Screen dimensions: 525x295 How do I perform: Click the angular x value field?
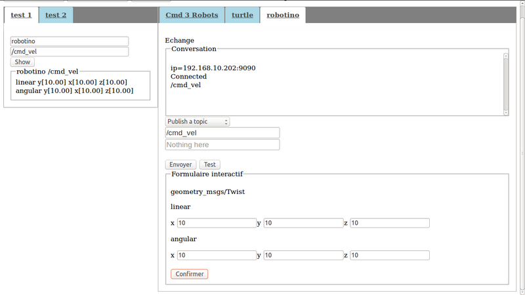tap(216, 255)
